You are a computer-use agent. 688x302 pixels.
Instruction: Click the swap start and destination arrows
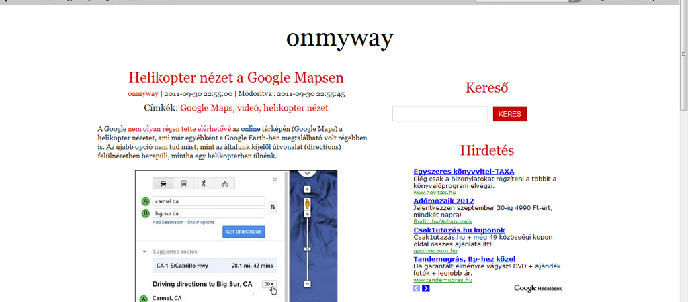(273, 207)
